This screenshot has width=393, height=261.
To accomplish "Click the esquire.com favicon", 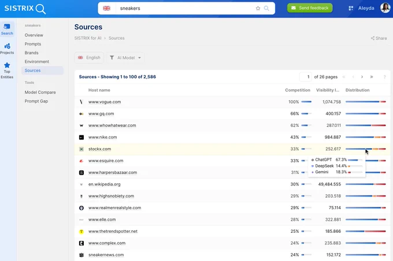I will click(81, 161).
